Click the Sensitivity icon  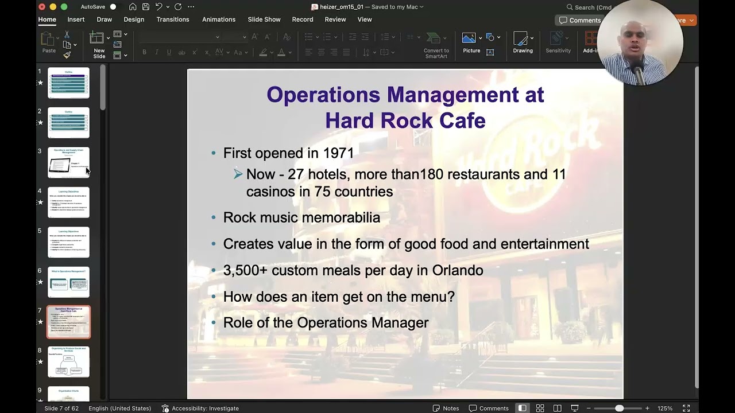(558, 42)
